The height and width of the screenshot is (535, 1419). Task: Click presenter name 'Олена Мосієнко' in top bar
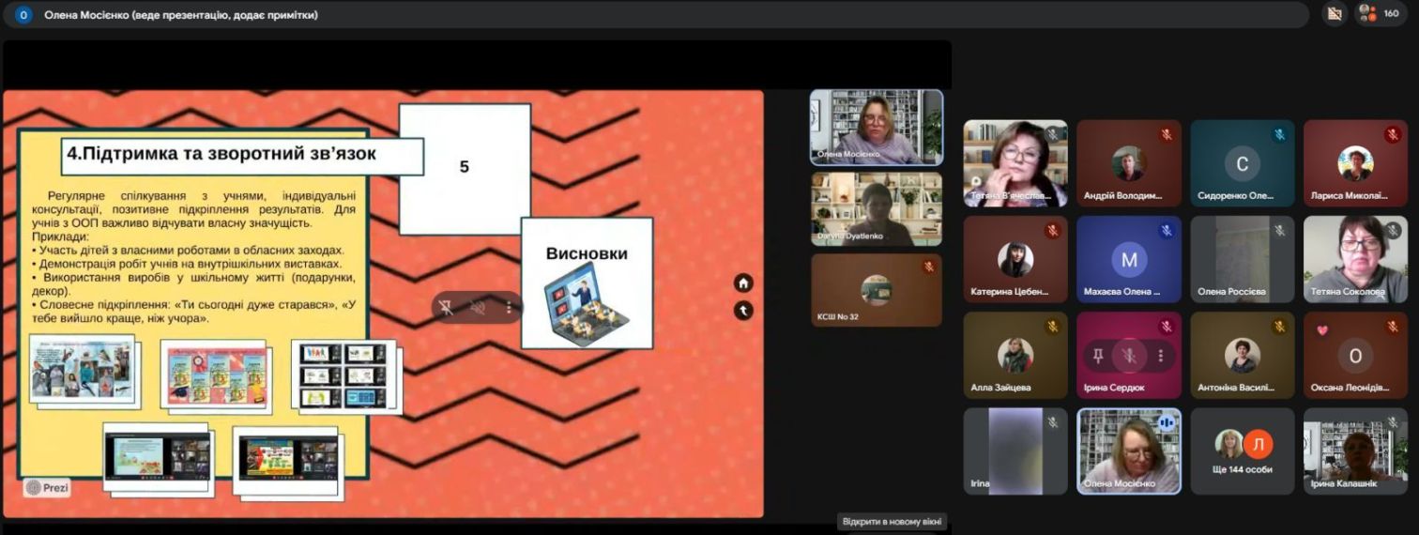coord(180,14)
